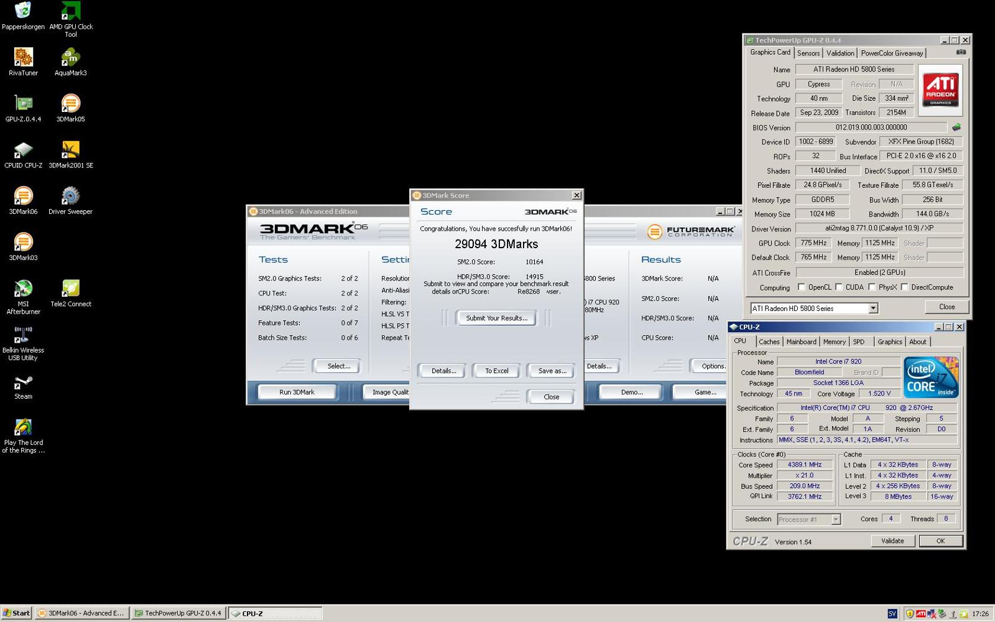Open Belkin Wireless USB Utility icon
Screen dimensions: 995x622
(x=23, y=343)
